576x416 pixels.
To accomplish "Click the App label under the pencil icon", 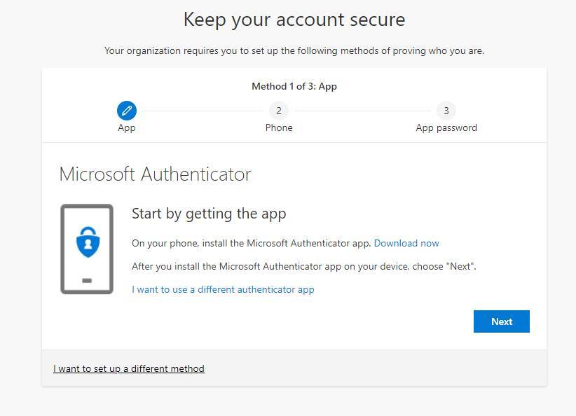I will [127, 127].
